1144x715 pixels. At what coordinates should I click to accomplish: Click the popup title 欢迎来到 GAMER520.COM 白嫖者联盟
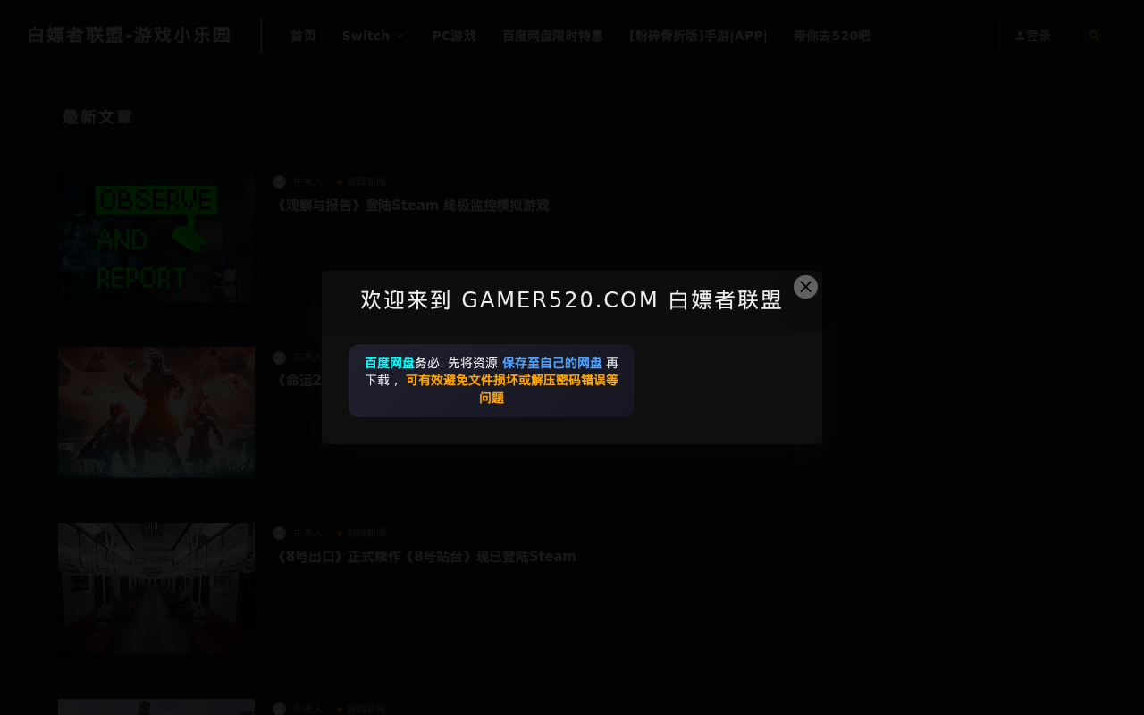(x=572, y=300)
